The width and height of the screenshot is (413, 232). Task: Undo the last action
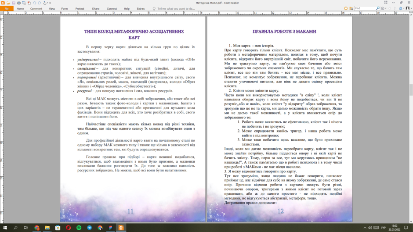(34, 3)
